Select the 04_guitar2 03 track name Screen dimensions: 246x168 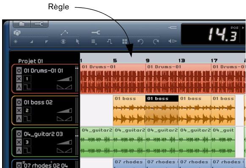43,134
